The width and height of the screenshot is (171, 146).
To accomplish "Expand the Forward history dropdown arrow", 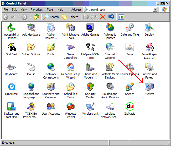I will (x=30, y=17).
